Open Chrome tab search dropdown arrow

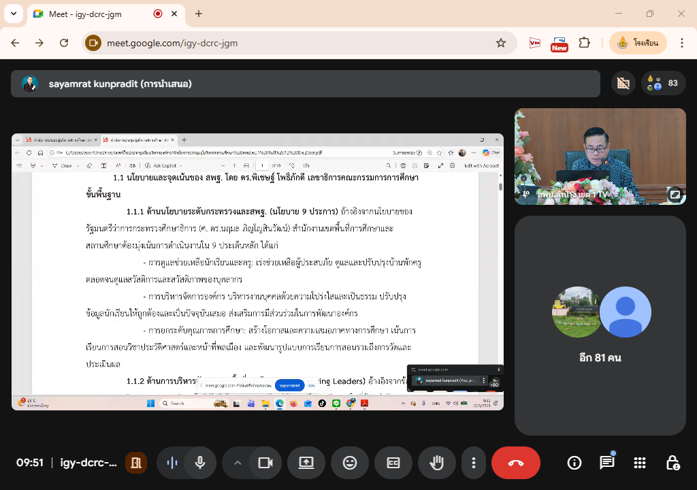[x=13, y=14]
